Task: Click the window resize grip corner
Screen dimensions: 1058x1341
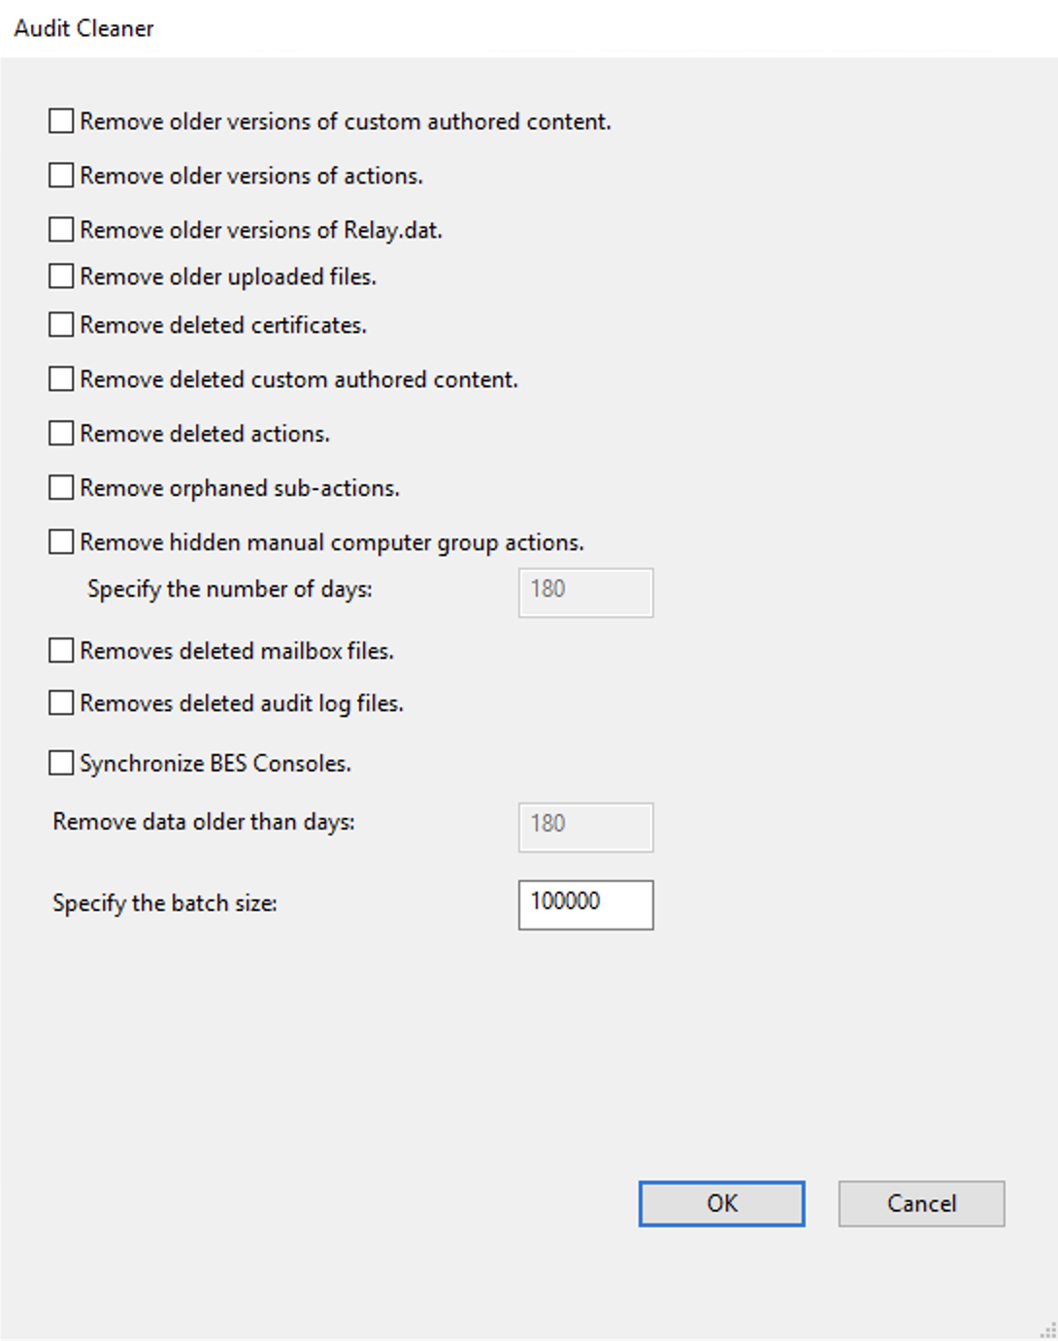Action: [1047, 1331]
